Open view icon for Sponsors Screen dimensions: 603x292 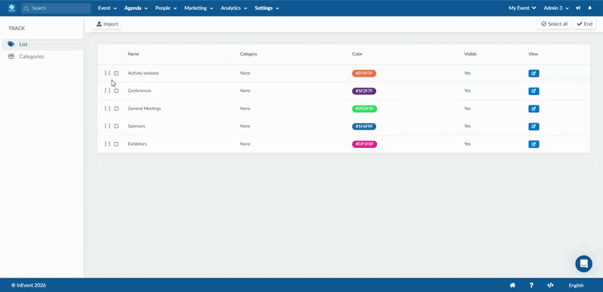[x=534, y=127]
